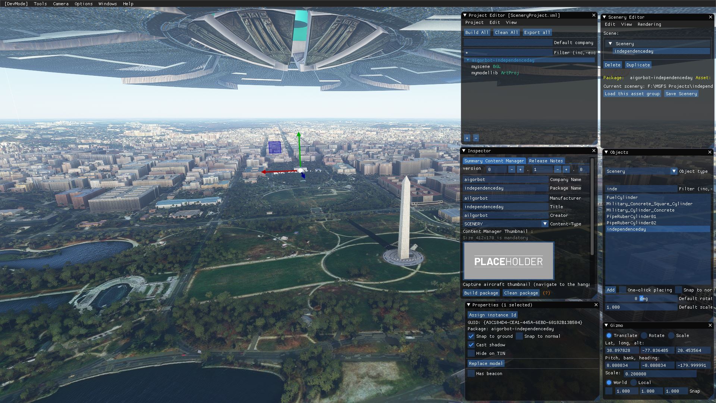
Task: Open the Windows menu
Action: (x=108, y=4)
